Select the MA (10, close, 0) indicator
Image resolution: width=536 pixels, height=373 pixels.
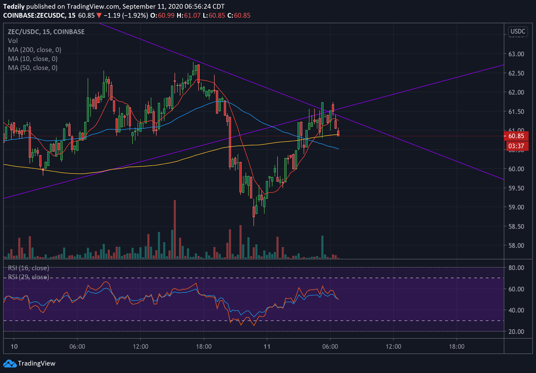coord(33,59)
